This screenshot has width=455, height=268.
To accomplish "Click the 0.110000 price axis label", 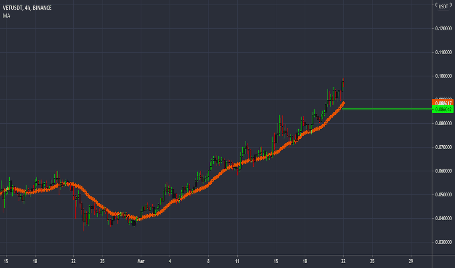I will [443, 52].
